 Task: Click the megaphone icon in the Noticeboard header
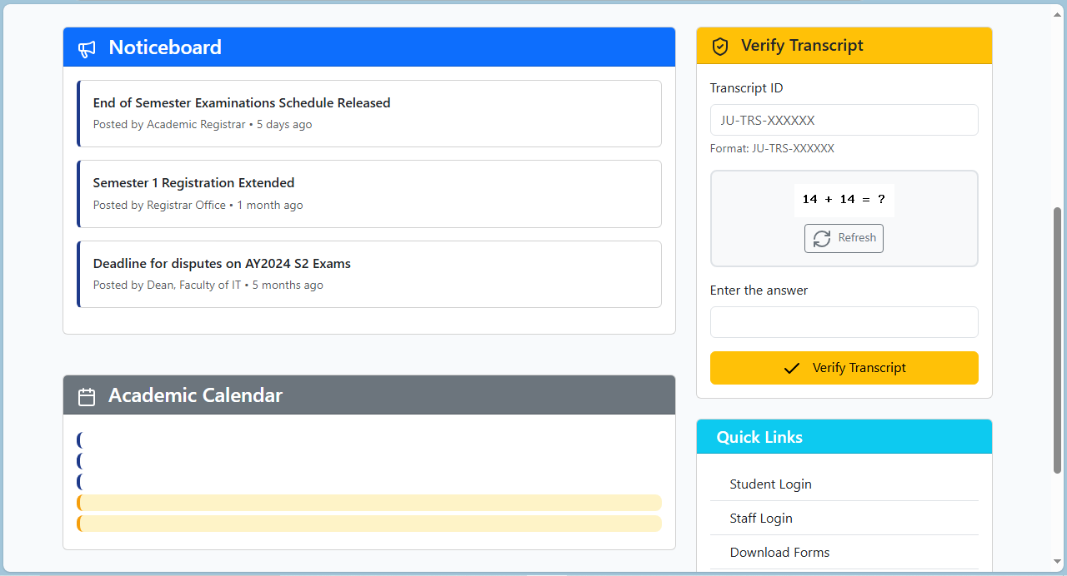coord(87,49)
